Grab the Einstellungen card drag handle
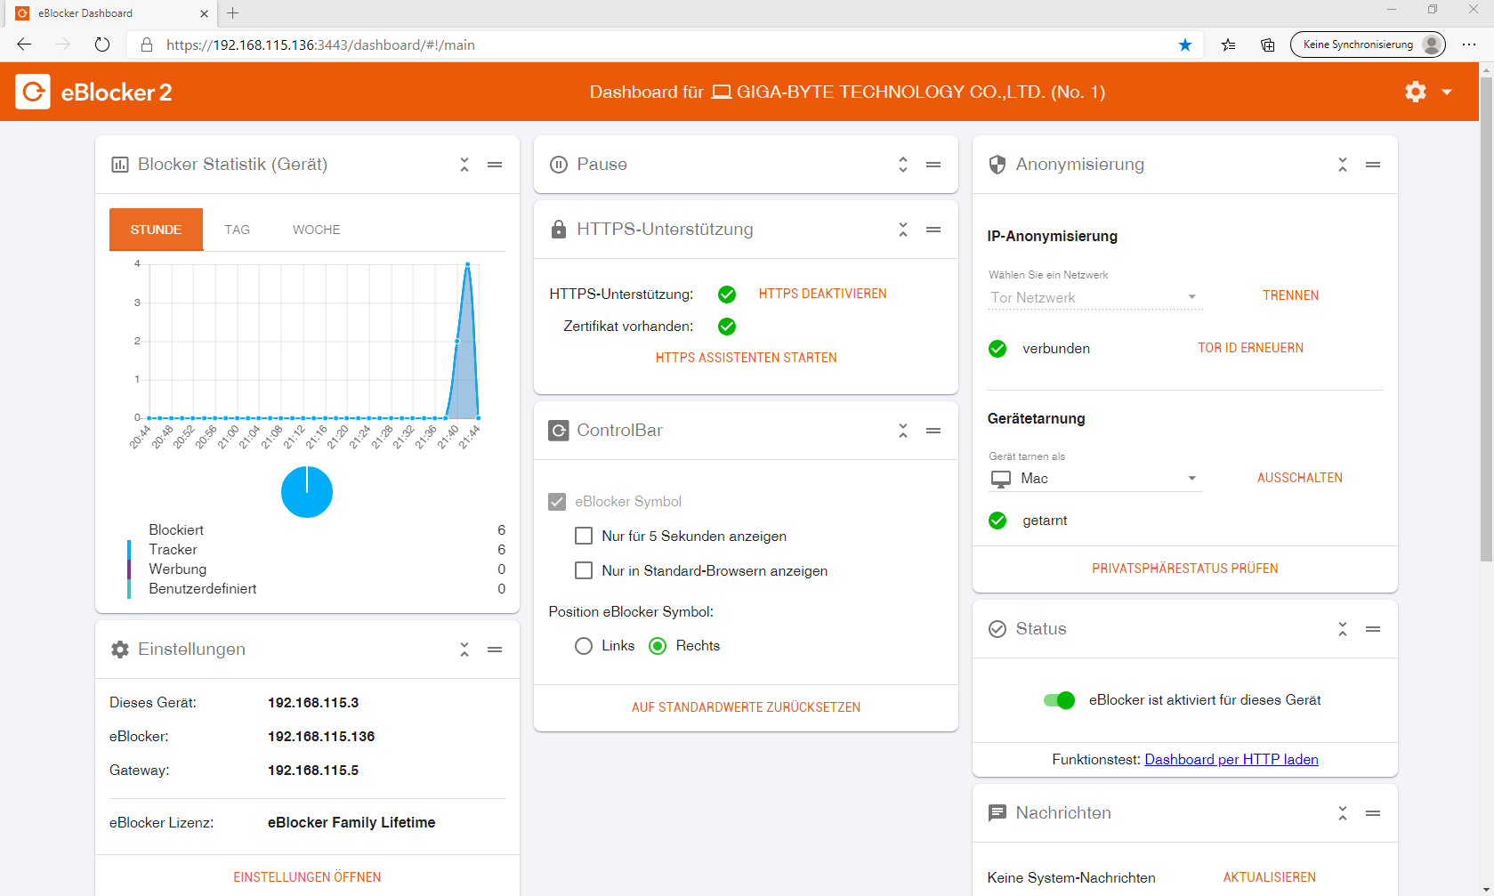1494x896 pixels. pyautogui.click(x=495, y=650)
